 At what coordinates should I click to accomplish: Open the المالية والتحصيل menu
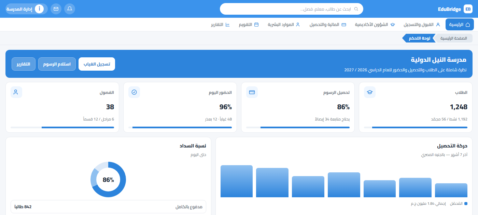[328, 25]
